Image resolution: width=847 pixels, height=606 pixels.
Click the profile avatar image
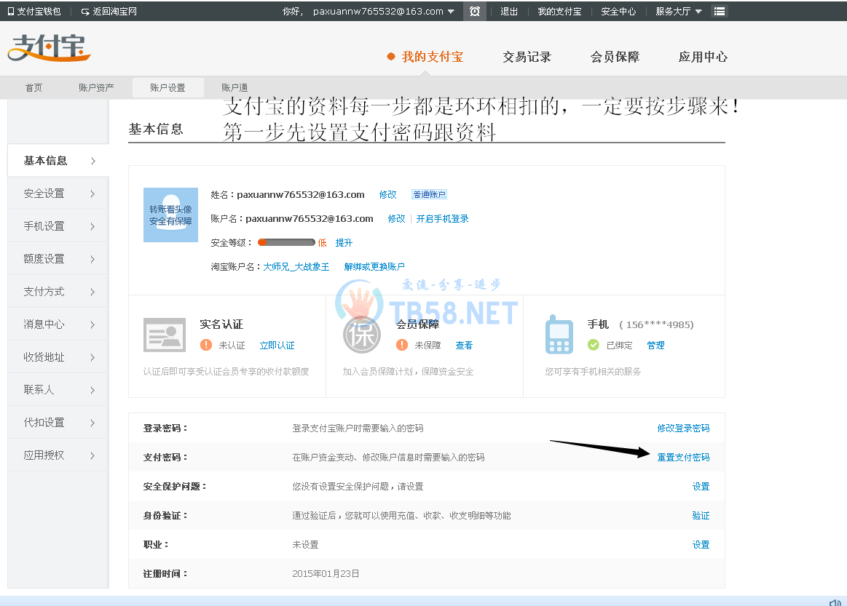coord(170,215)
